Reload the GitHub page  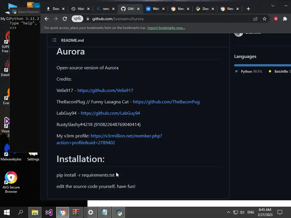65,19
